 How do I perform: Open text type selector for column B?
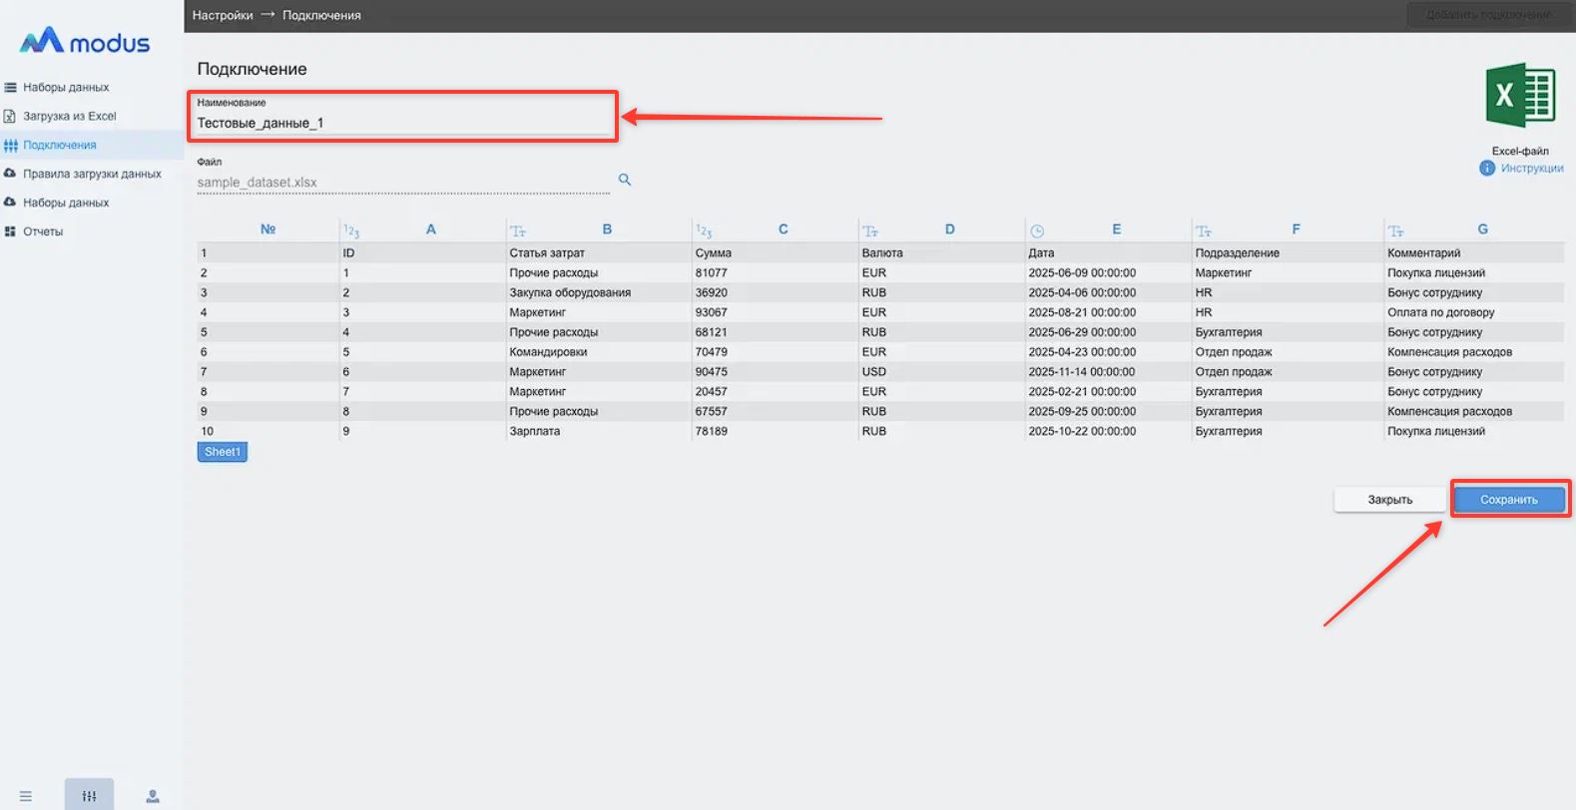[x=517, y=230]
